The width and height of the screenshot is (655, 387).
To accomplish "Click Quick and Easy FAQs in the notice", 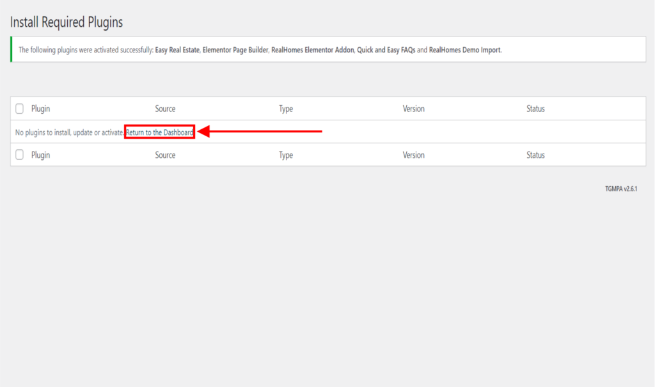I will [x=387, y=50].
